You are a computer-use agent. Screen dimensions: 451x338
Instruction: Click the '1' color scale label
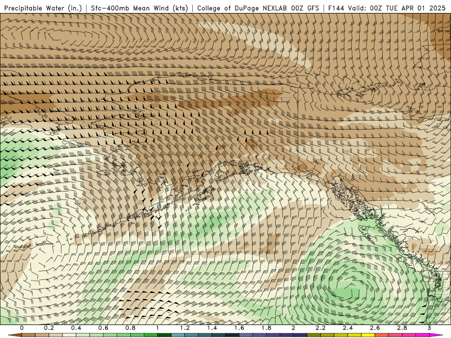[157, 328]
